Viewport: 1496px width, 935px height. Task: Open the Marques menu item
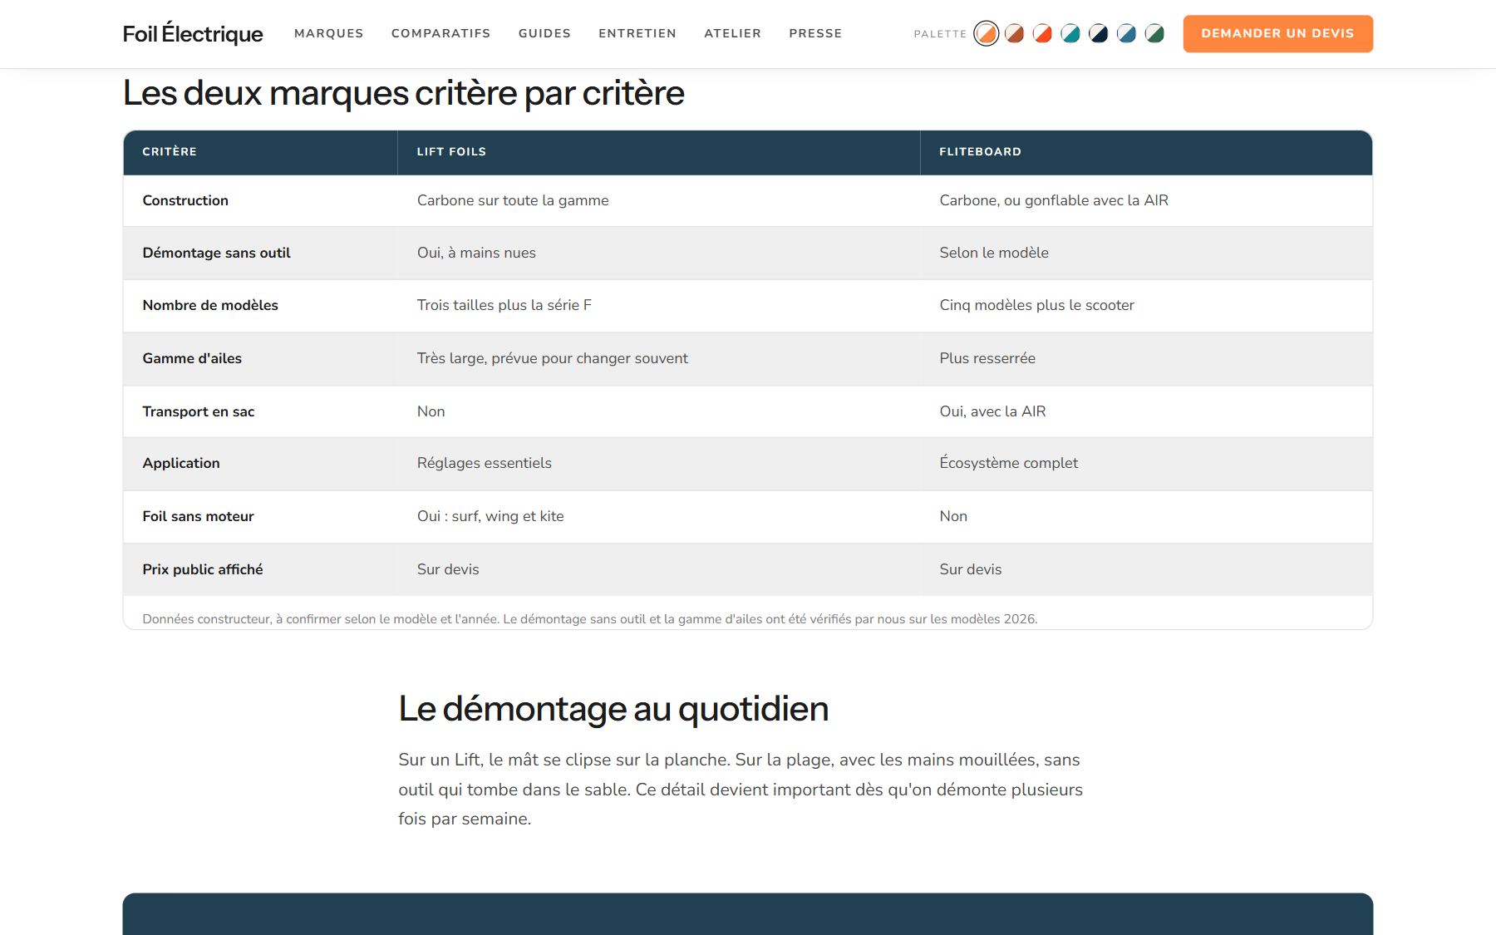point(329,34)
